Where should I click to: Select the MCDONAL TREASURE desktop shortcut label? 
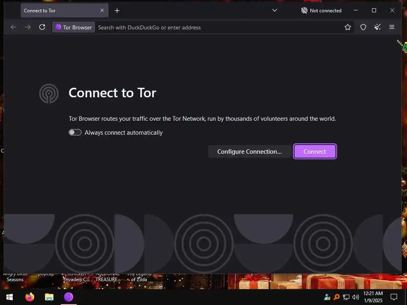tap(108, 277)
